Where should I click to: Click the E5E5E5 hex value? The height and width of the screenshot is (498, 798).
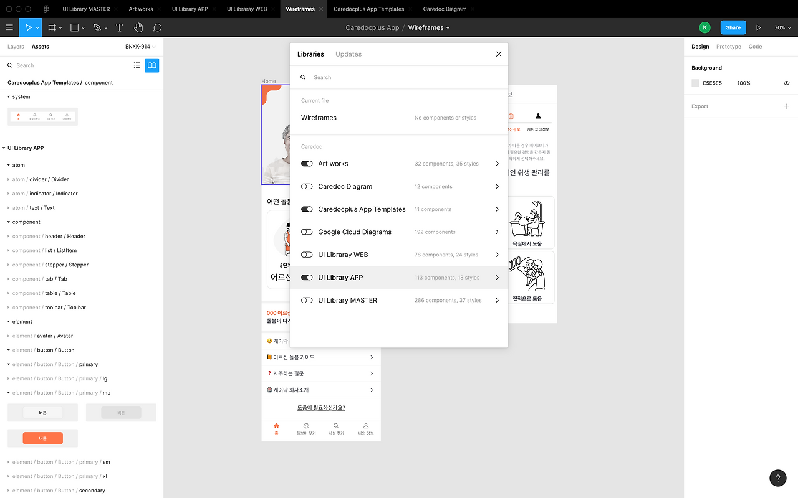click(x=713, y=83)
